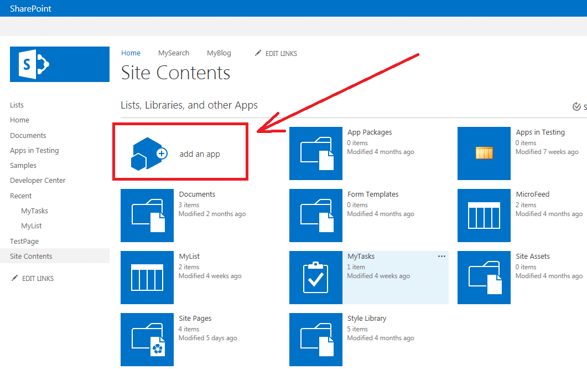587x369 pixels.
Task: Click the Form Templates title
Action: (373, 194)
